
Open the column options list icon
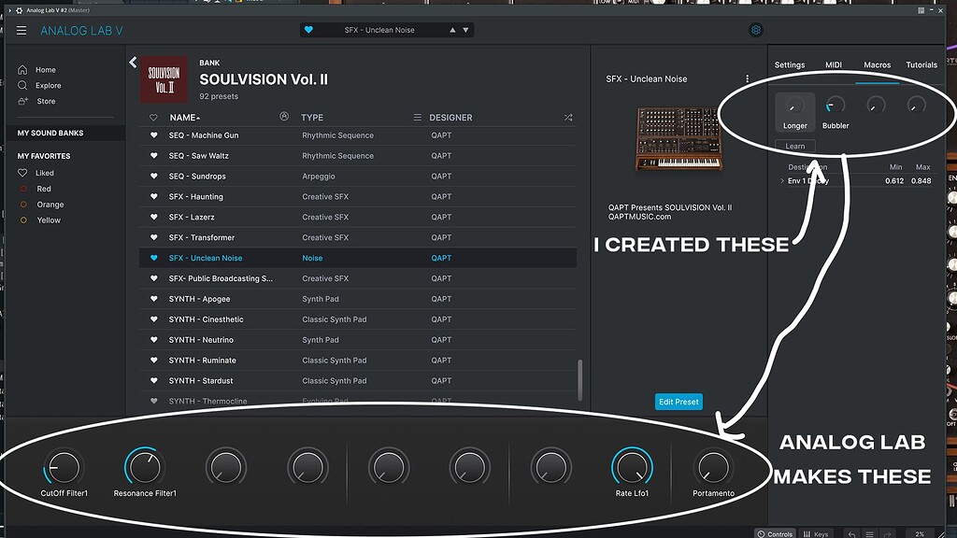pos(418,117)
